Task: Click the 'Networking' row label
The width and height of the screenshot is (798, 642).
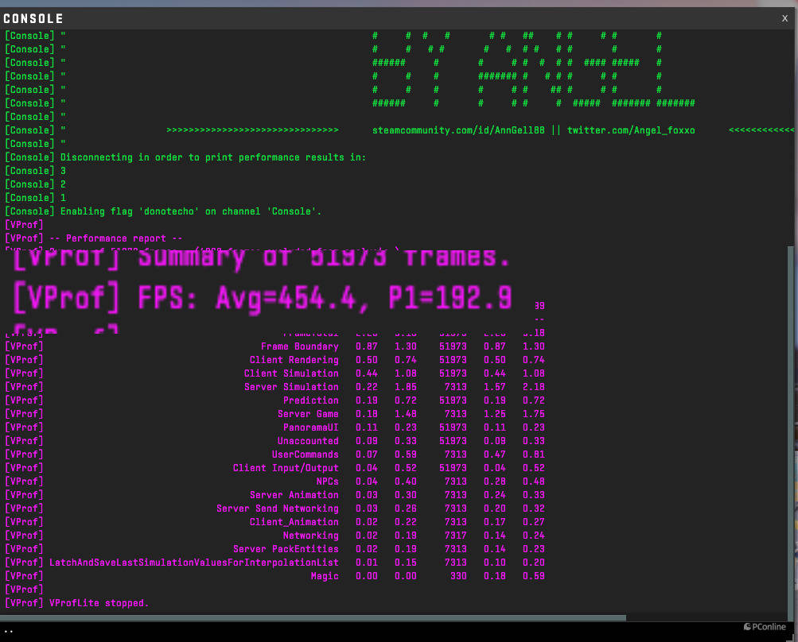Action: [x=311, y=536]
